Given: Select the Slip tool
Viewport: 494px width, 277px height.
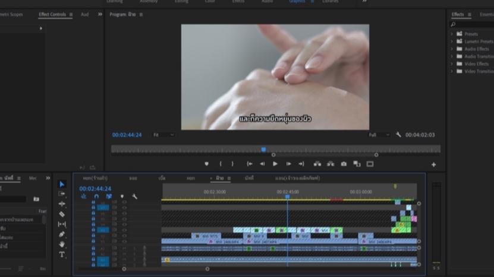Looking at the screenshot, I should [62, 224].
